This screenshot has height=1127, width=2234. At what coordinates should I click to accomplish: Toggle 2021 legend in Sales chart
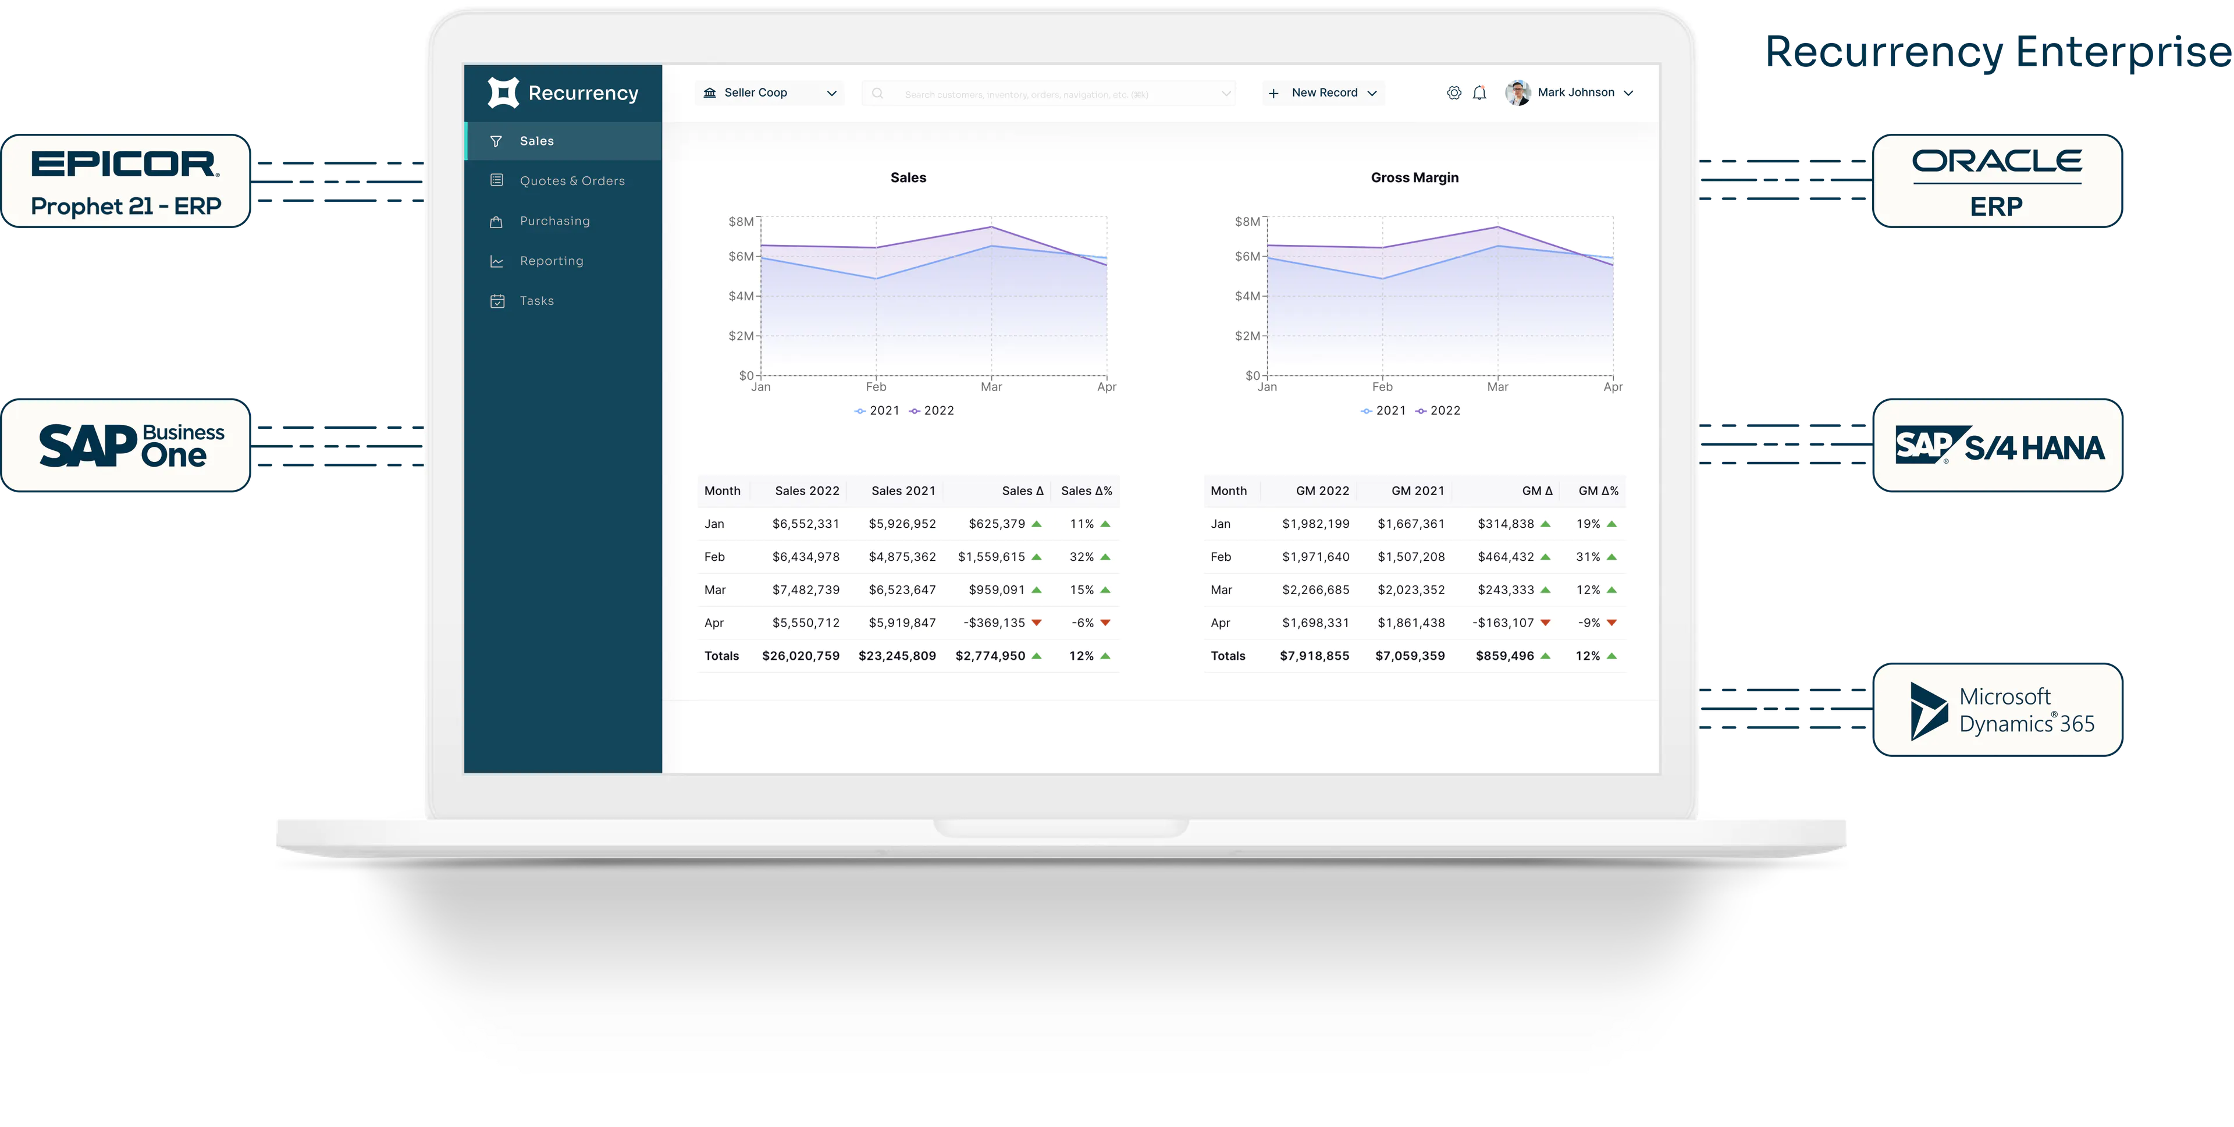(x=877, y=410)
